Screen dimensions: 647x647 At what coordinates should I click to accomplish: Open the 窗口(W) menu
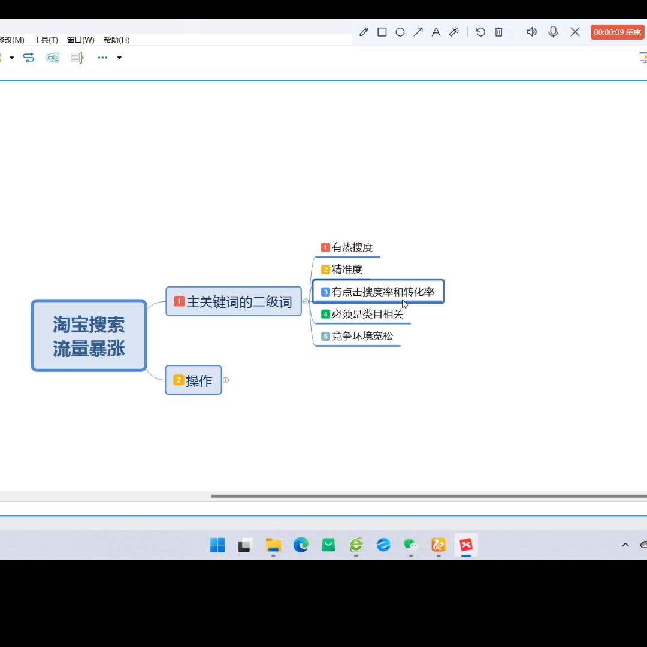(x=81, y=40)
